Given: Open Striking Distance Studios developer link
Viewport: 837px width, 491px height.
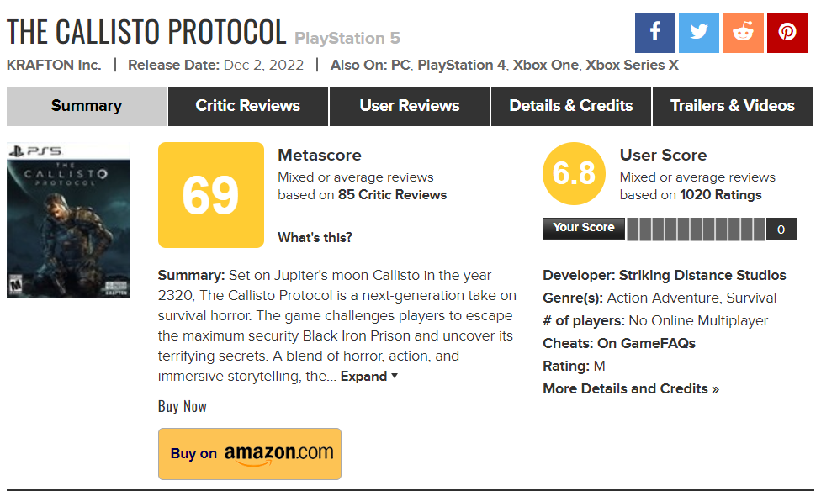Looking at the screenshot, I should (702, 276).
